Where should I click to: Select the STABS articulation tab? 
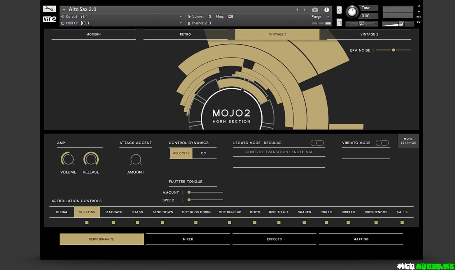(137, 212)
